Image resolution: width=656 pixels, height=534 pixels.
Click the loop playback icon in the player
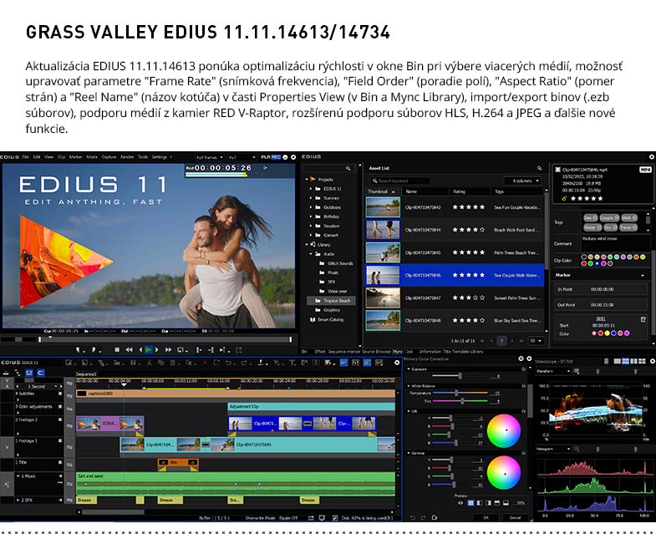coord(181,349)
